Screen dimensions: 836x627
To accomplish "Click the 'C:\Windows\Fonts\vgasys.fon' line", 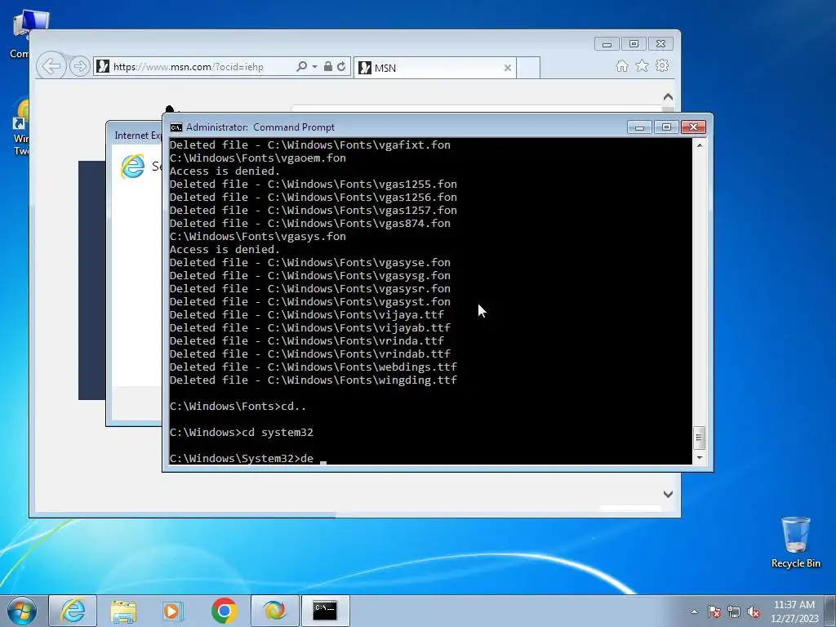I will coord(257,236).
